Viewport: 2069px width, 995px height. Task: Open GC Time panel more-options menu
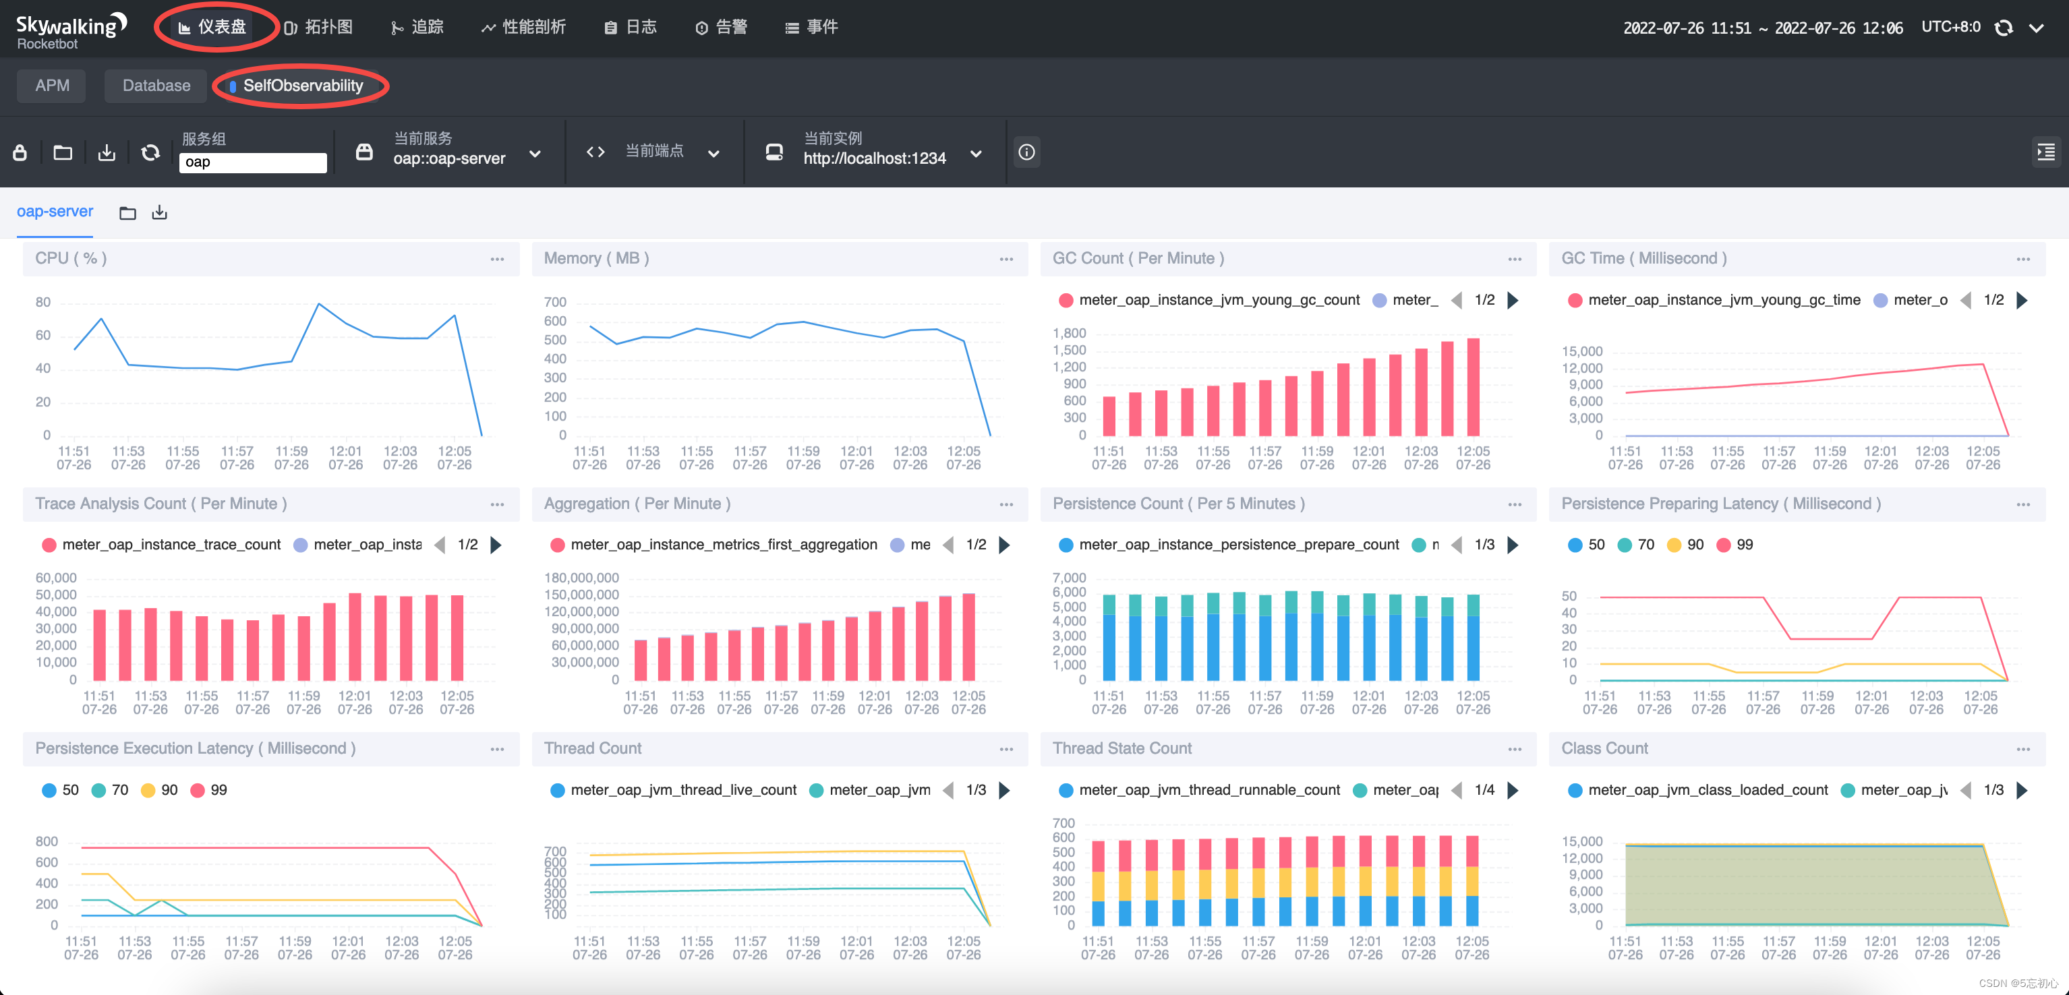point(2022,259)
